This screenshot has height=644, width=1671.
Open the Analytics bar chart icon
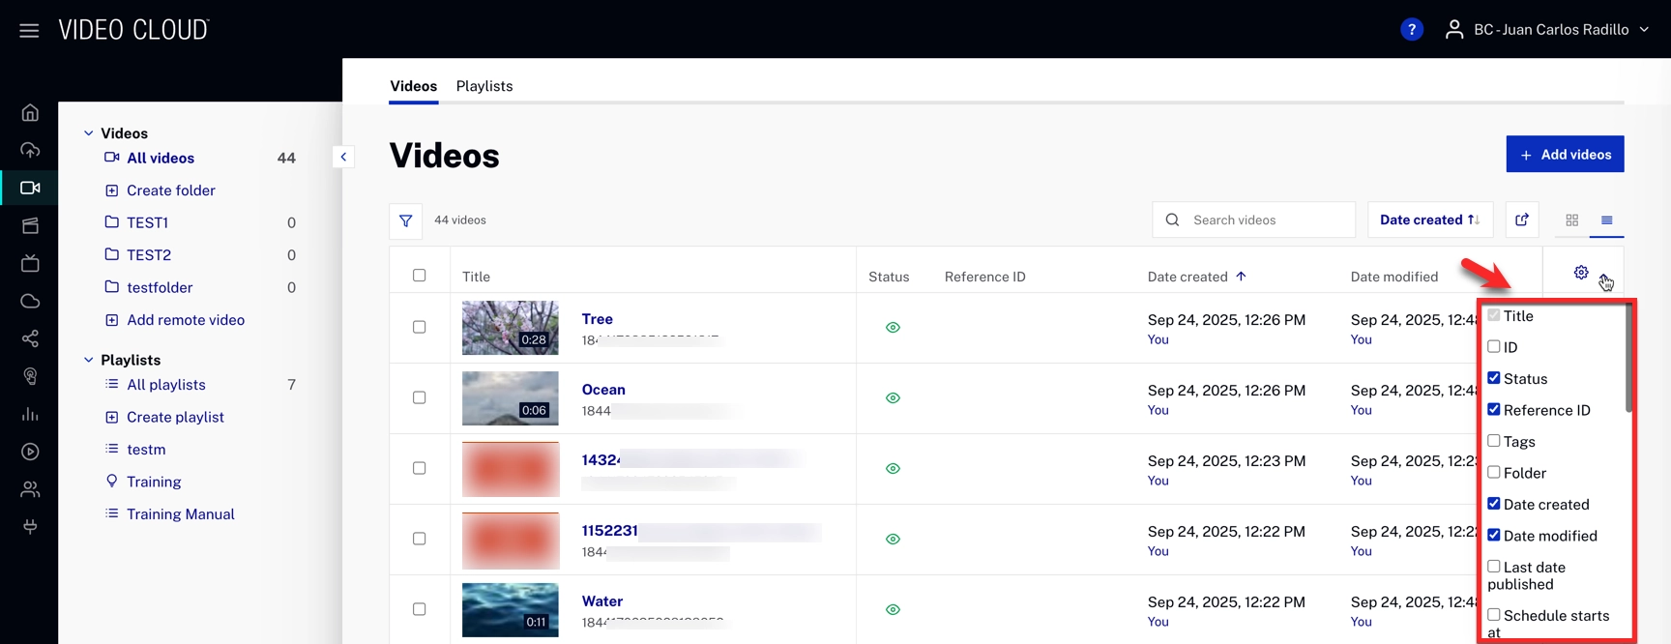30,414
